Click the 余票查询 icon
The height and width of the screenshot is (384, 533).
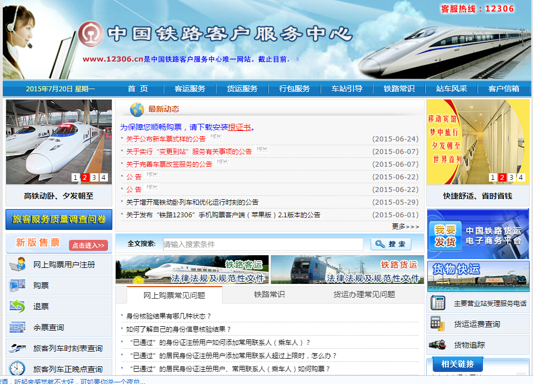(x=18, y=327)
